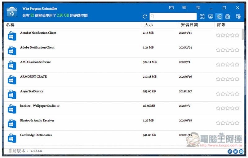Click the 46.66 MB size value
248x158 pixels.
(x=149, y=106)
